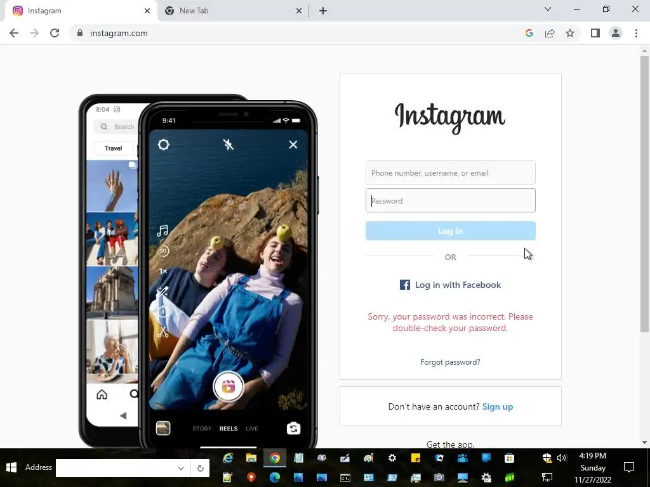Click the Chrome taskbar icon
Image resolution: width=650 pixels, height=487 pixels.
274,458
